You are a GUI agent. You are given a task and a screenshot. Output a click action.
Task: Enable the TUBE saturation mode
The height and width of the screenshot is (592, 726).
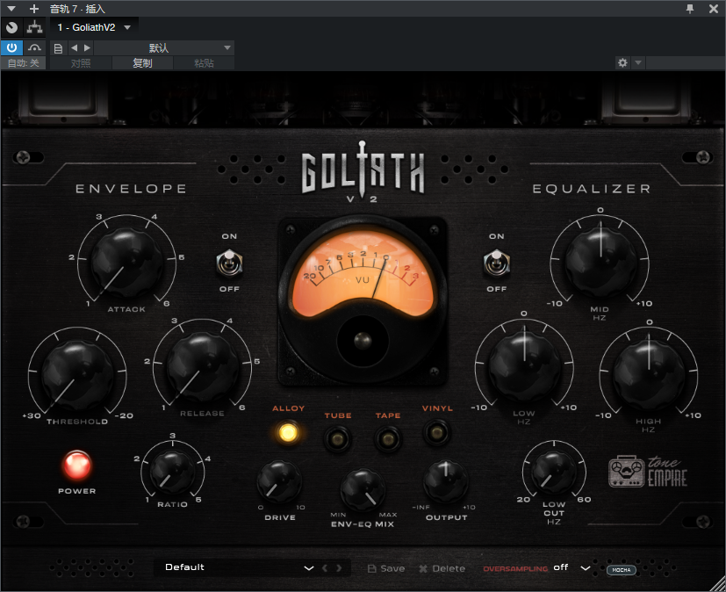[x=338, y=437]
